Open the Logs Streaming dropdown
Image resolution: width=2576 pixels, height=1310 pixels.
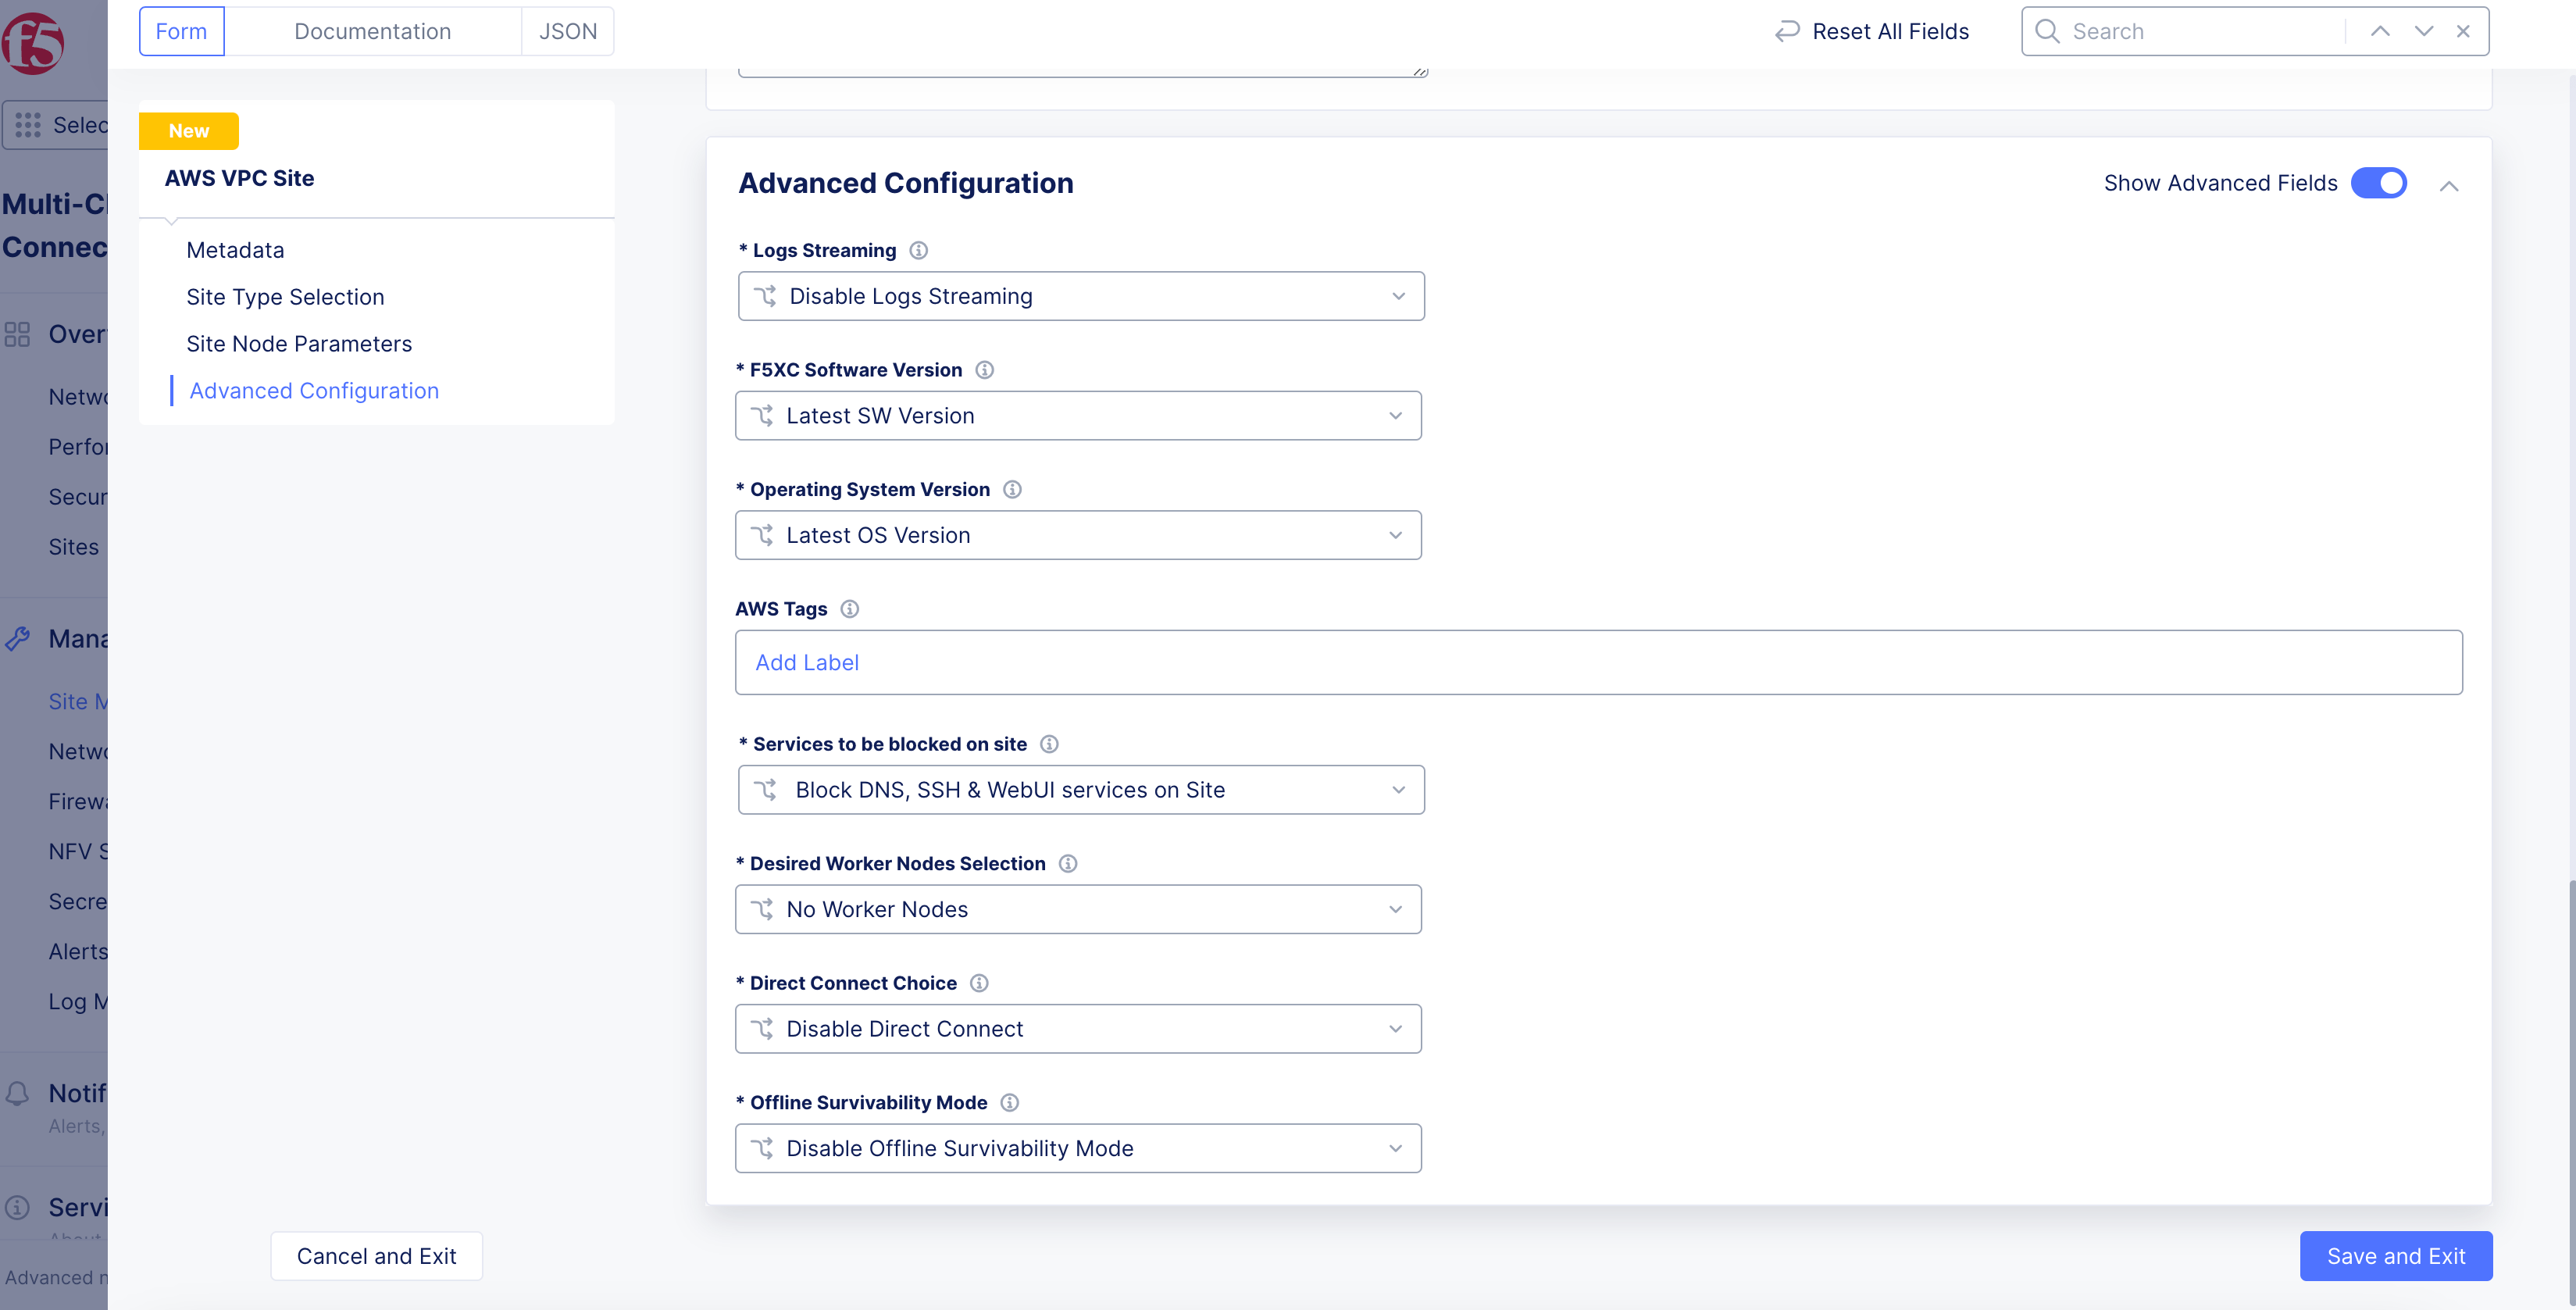[1080, 296]
